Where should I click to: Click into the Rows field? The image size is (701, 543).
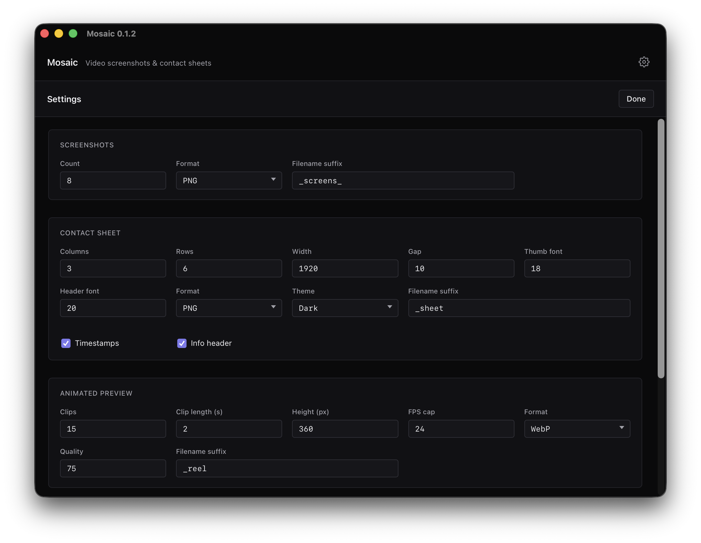pos(229,268)
